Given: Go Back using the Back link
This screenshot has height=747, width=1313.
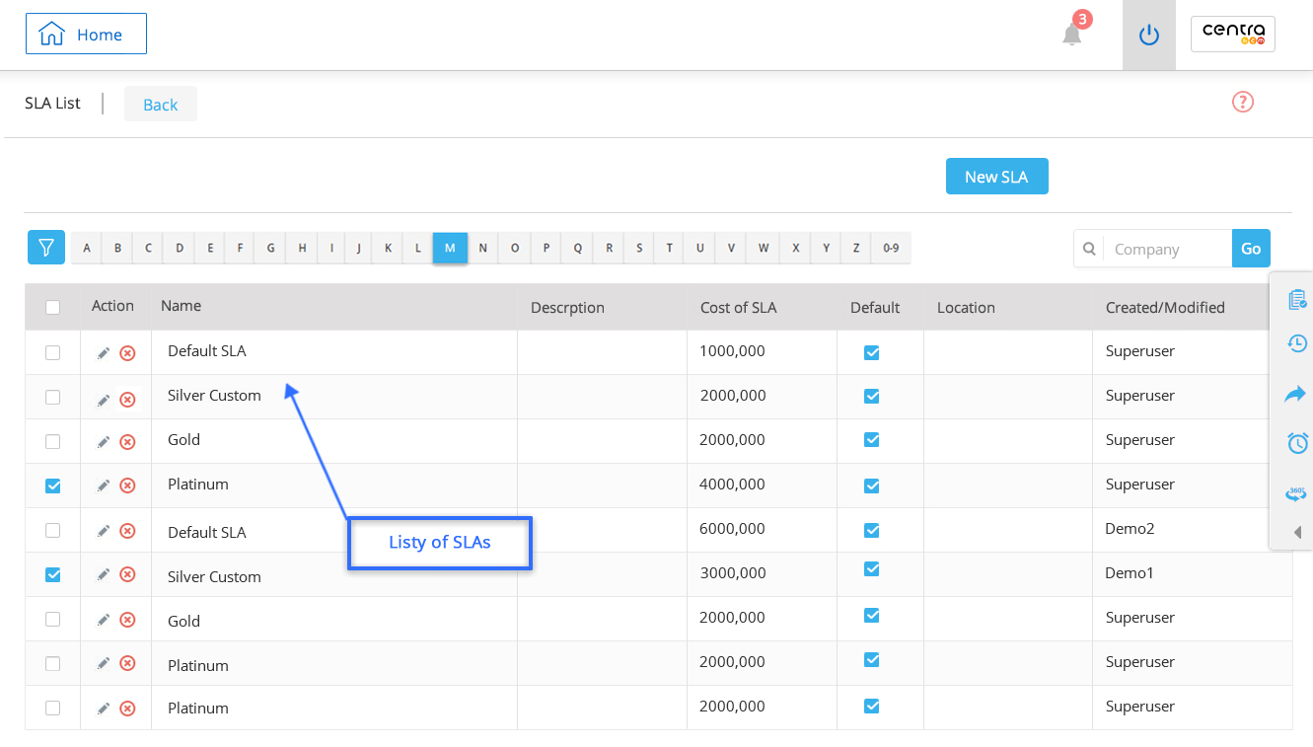Looking at the screenshot, I should (160, 104).
